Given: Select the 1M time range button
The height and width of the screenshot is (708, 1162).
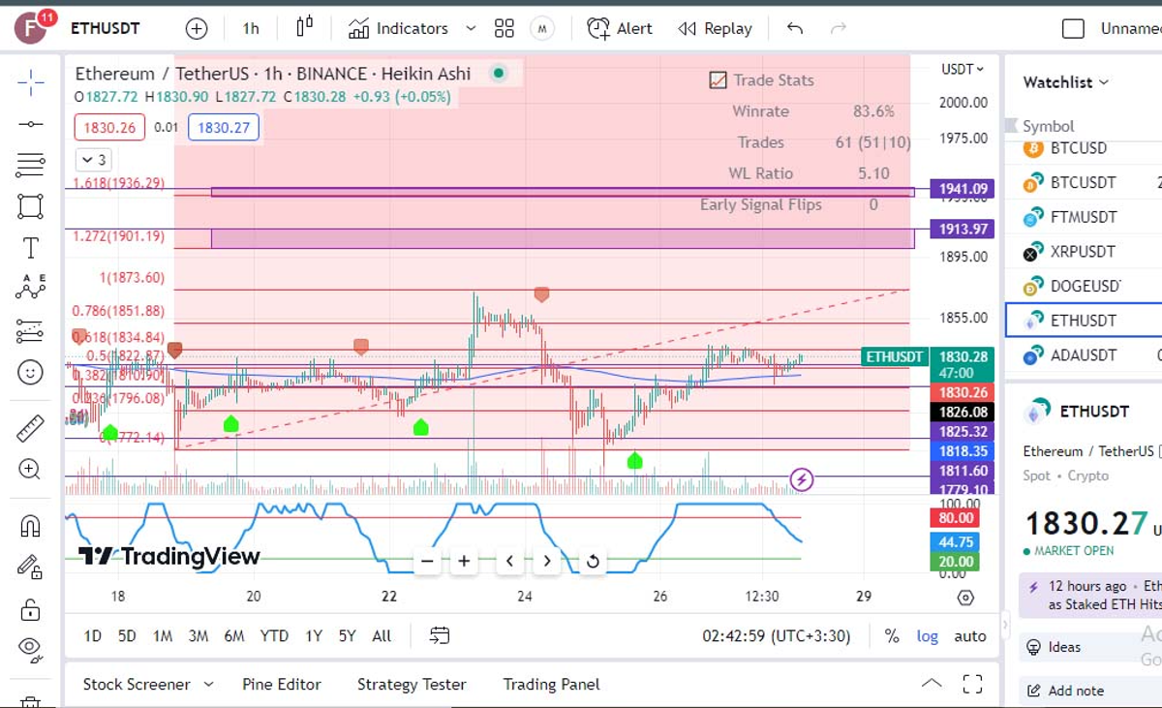Looking at the screenshot, I should click(x=163, y=636).
